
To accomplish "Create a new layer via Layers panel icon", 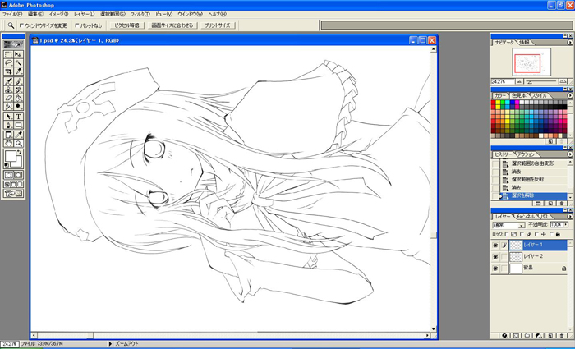I will tap(552, 335).
